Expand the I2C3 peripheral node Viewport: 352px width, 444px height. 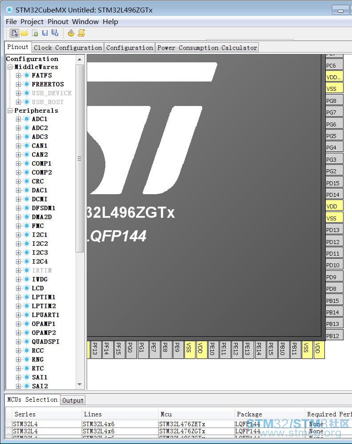(18, 253)
